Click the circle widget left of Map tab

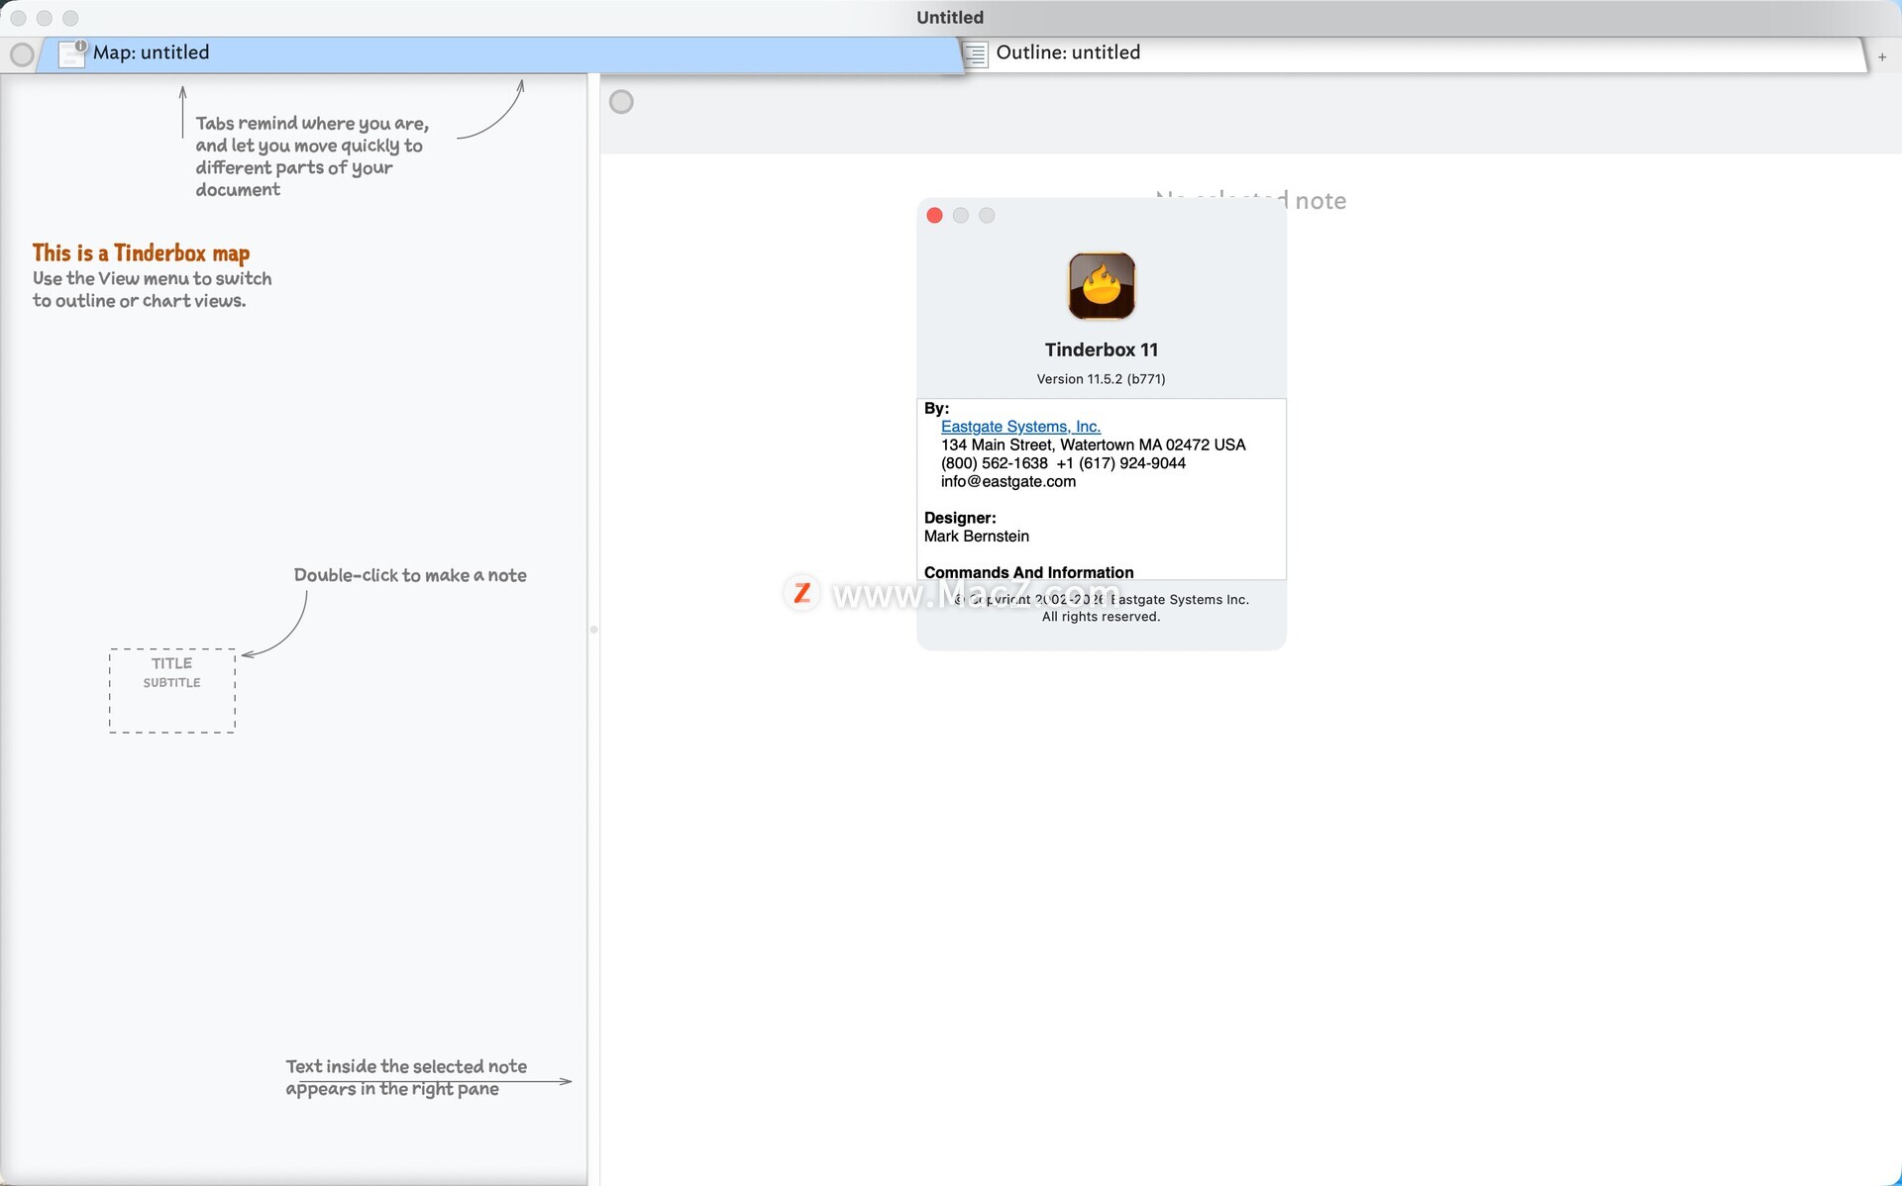coord(21,54)
